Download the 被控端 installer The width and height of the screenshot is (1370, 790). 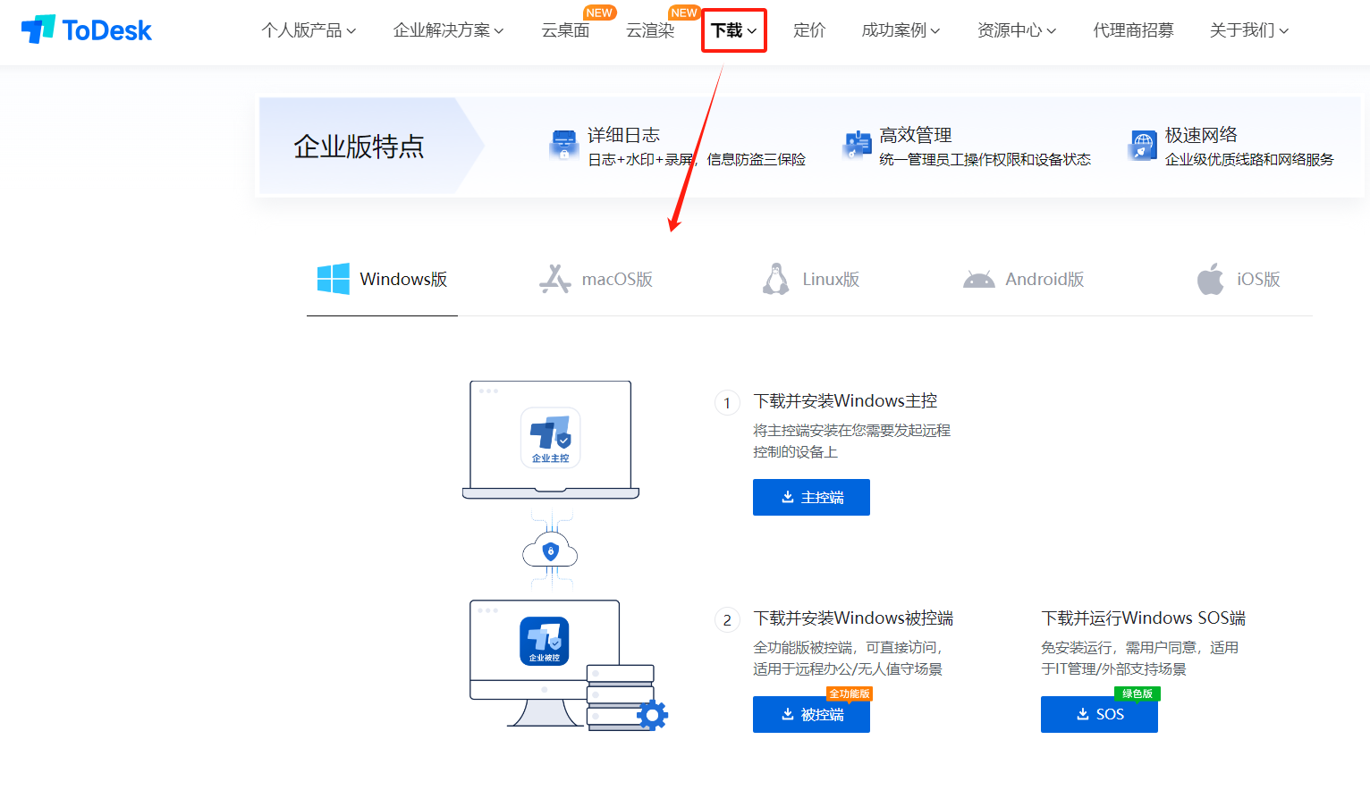point(811,715)
